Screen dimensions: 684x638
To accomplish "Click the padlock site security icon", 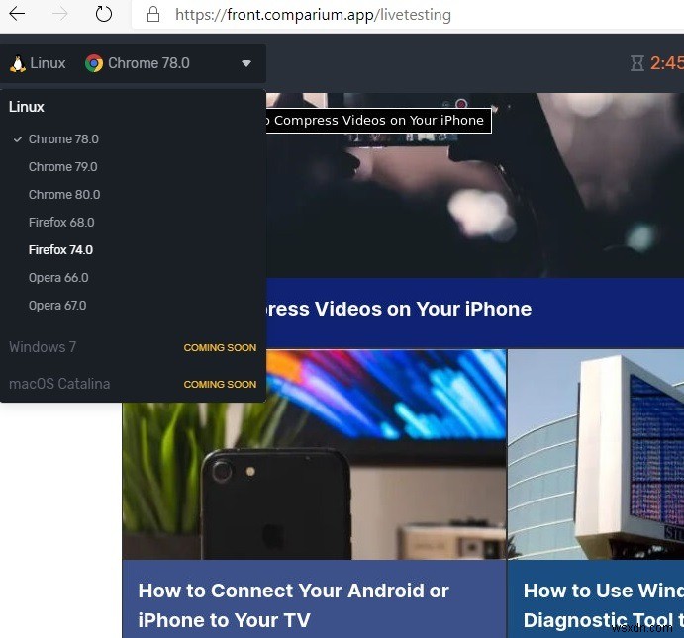I will tap(153, 15).
